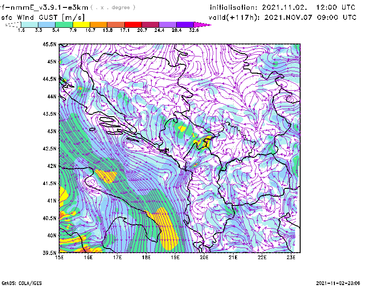Click the 42.5N latitude label

(49, 149)
